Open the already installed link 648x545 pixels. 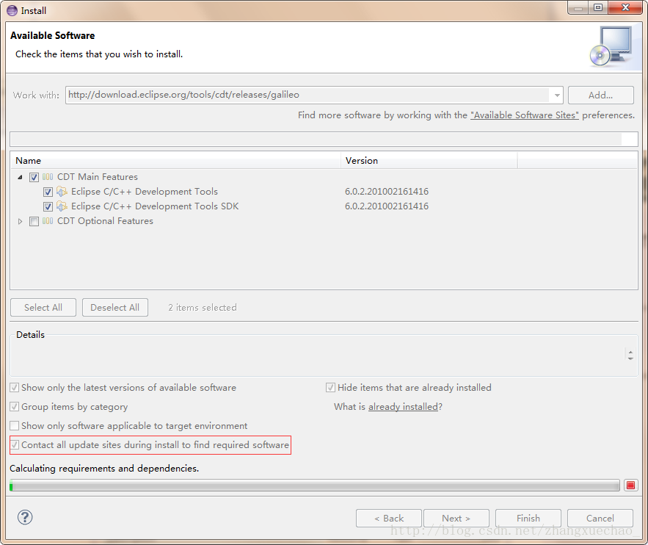[403, 407]
